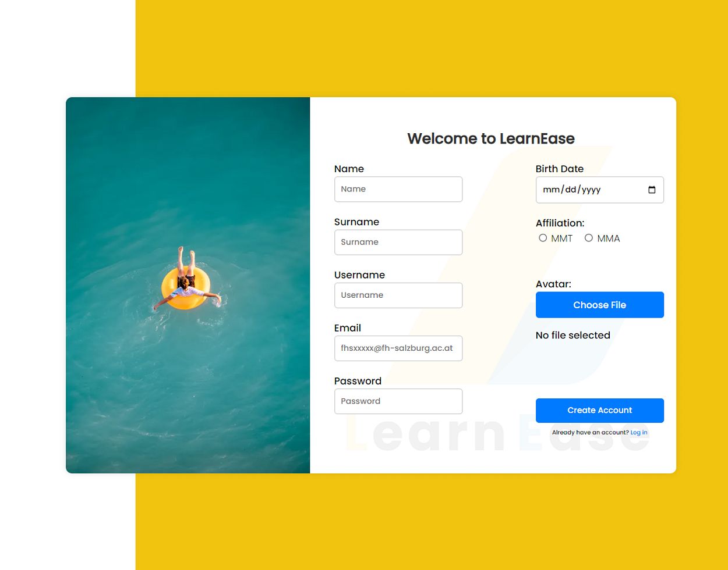The height and width of the screenshot is (570, 728).
Task: Click the mm/dd/yyyy birth date field
Action: pyautogui.click(x=600, y=190)
